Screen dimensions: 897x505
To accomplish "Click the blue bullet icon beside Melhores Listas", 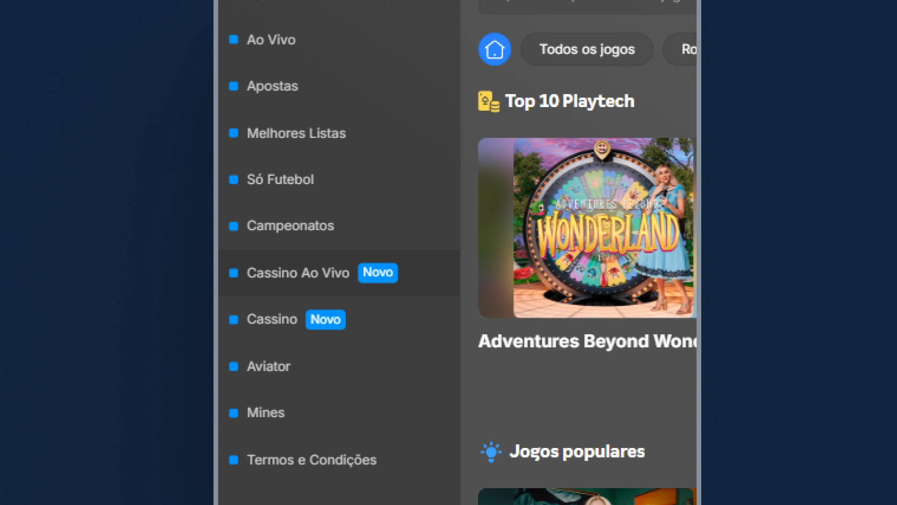I will pos(234,133).
